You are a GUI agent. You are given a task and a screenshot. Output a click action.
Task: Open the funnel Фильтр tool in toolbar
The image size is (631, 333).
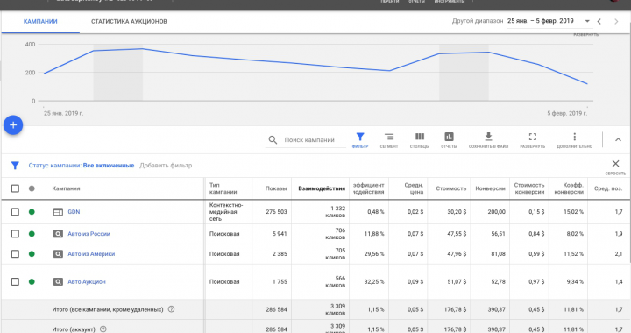click(x=360, y=140)
